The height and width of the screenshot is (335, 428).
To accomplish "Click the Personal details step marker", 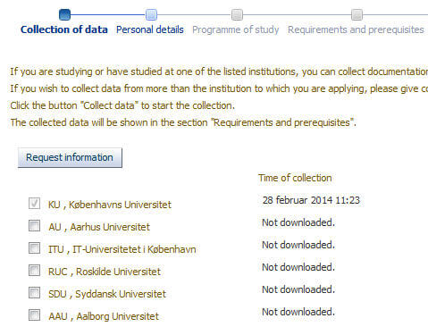I will coord(151,14).
